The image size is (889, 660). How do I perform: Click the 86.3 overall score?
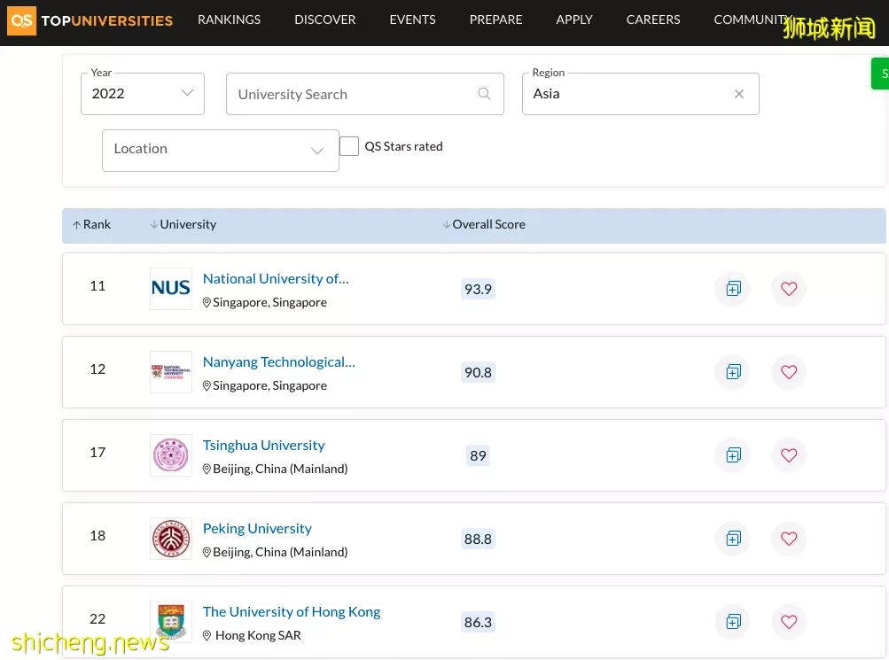point(478,622)
